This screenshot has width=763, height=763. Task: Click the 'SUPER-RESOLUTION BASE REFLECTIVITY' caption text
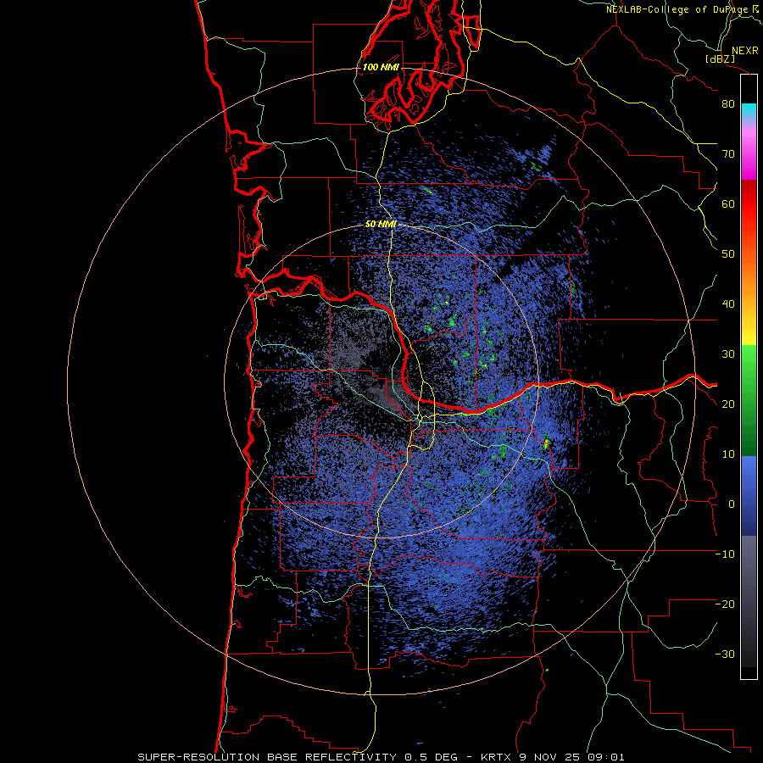(267, 757)
